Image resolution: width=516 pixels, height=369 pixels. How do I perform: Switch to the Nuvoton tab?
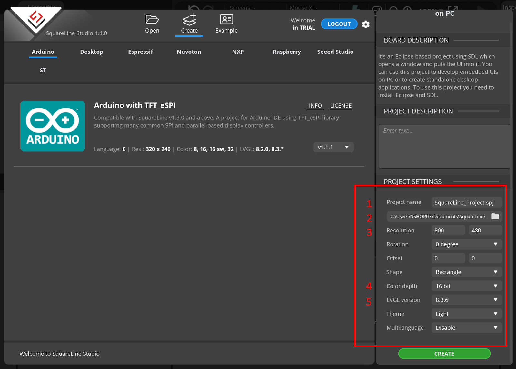(189, 52)
